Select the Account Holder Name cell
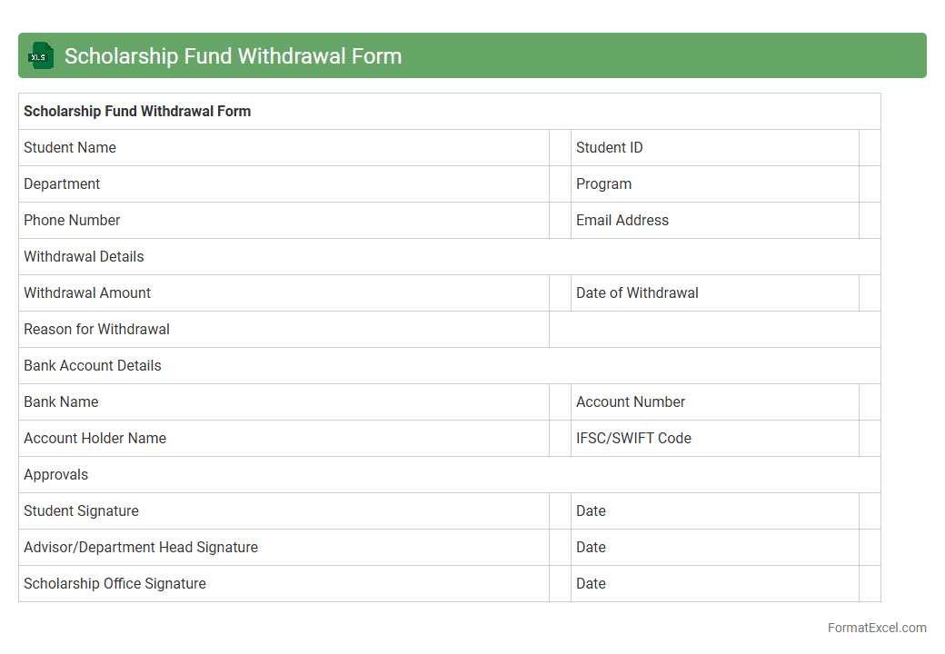Screen dimensions: 945x654 coord(283,439)
